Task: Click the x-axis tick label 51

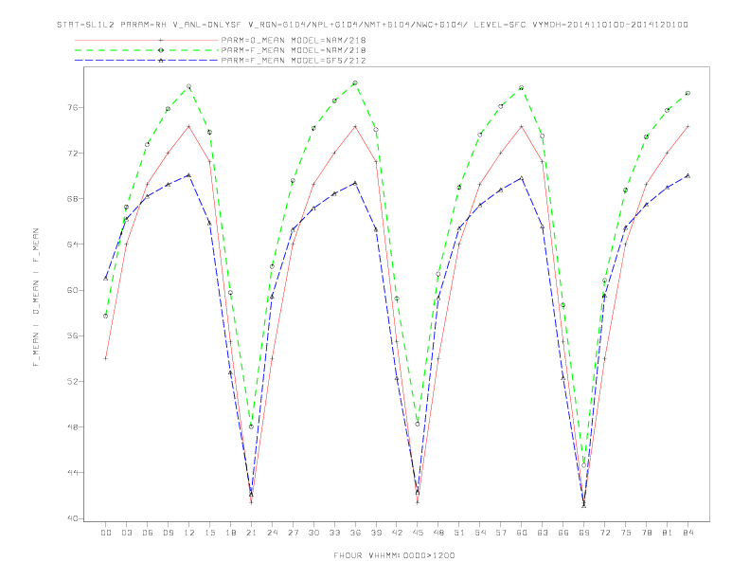Action: tap(459, 533)
